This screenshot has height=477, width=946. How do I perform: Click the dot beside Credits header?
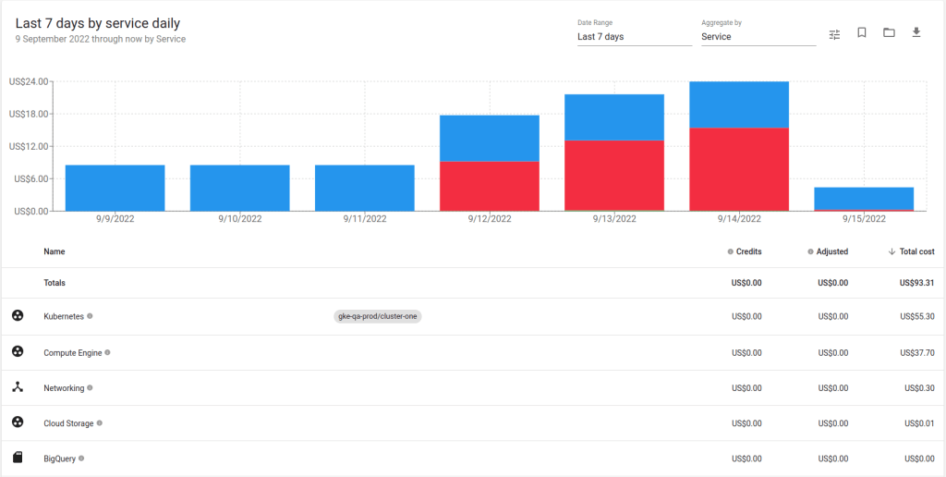(731, 251)
